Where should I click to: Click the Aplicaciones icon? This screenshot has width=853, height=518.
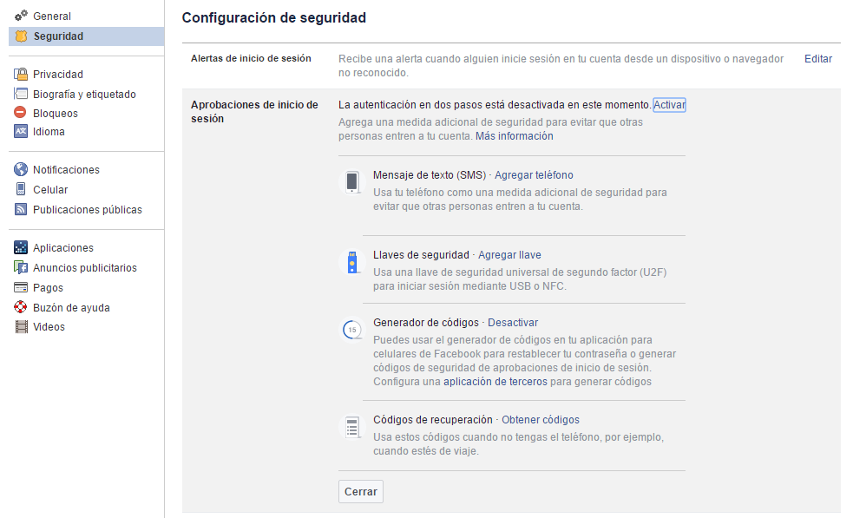(21, 247)
